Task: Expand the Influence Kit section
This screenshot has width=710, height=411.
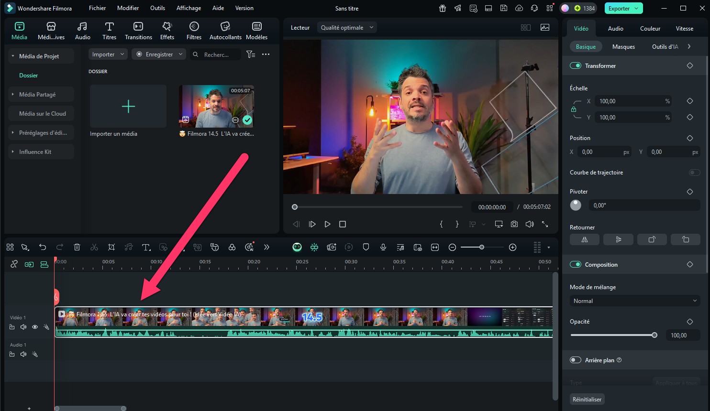Action: coord(13,151)
